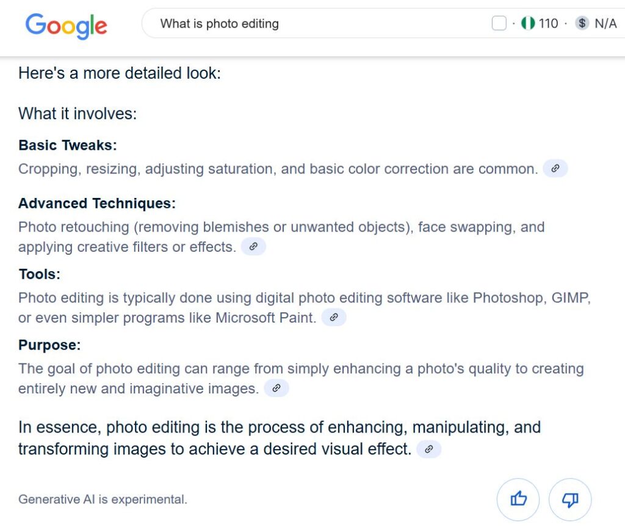Open the source link icon after Microsoft Paint

coord(333,318)
